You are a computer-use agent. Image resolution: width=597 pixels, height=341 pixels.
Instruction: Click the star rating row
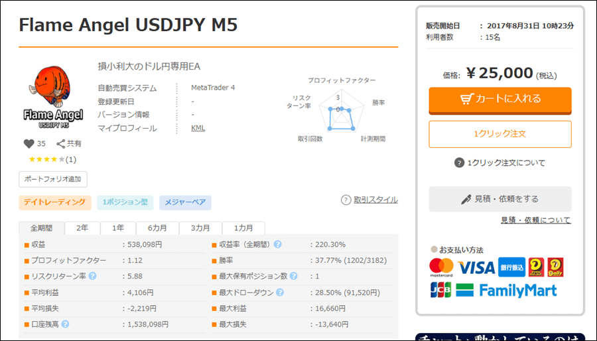52,159
